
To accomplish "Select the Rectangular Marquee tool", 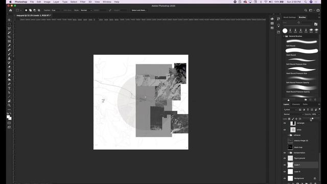I will 9,24.
